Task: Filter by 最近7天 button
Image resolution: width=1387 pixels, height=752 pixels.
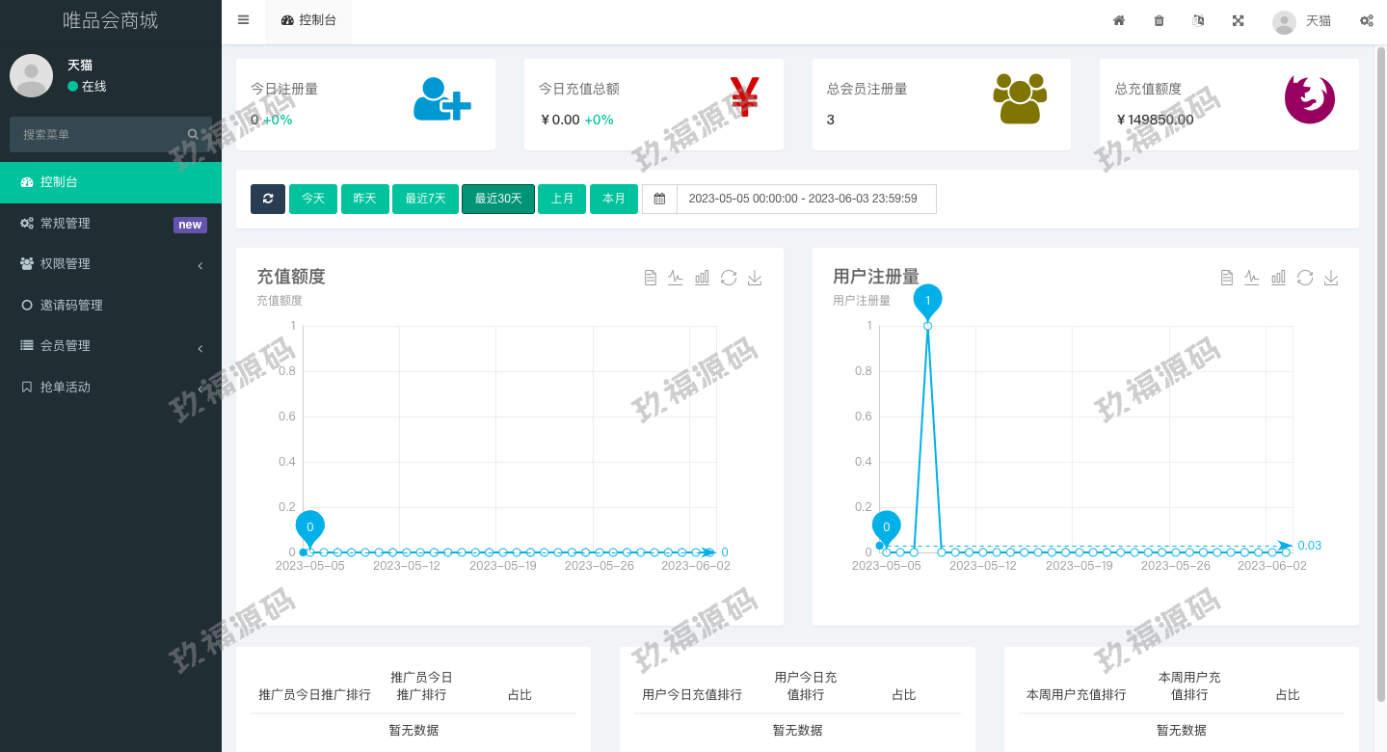Action: (x=425, y=199)
